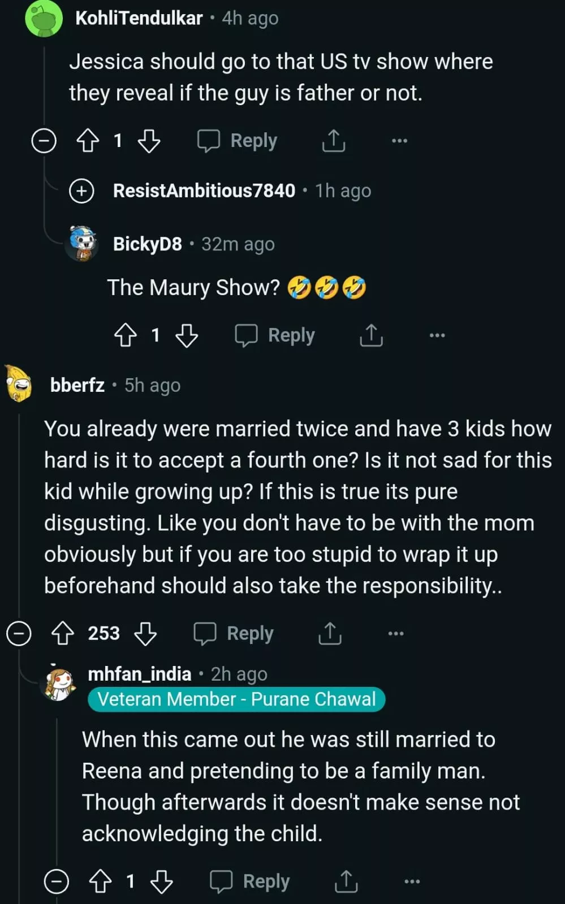Viewport: 565px width, 904px height.
Task: Upvote mhfan_india's comment
Action: 101,881
